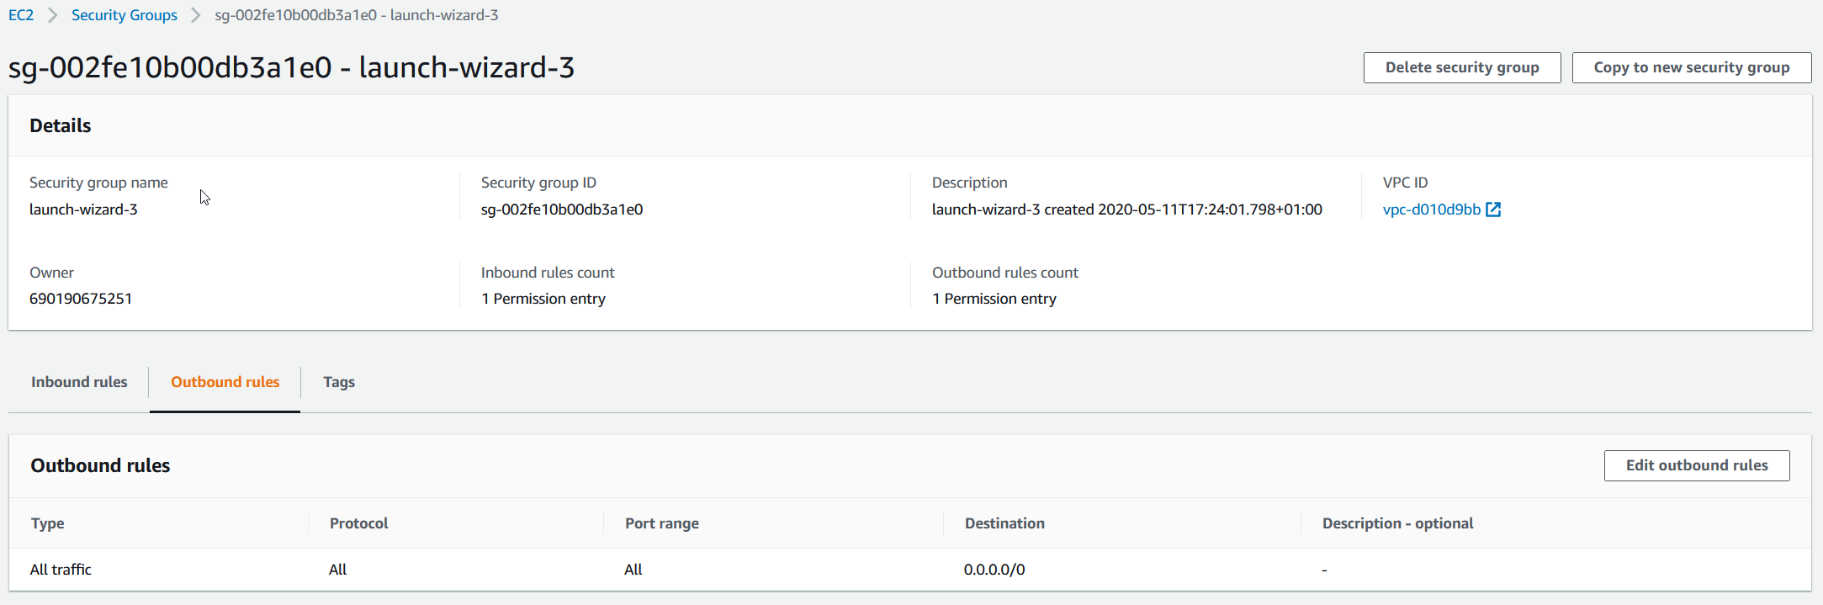The image size is (1823, 605).
Task: Click the Destination column header
Action: point(1004,523)
